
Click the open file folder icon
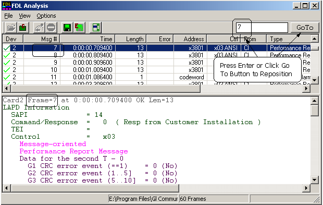click(x=11, y=28)
